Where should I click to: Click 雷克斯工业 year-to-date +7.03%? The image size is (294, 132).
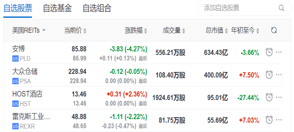coord(249,121)
